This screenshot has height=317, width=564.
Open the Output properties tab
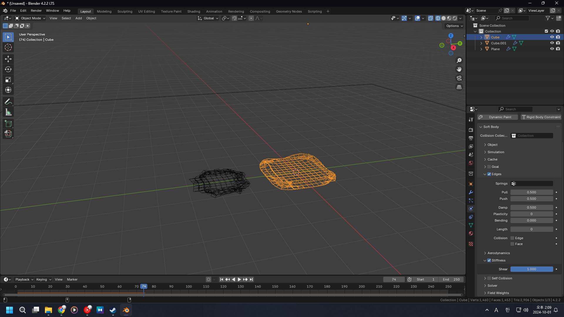coord(471,138)
